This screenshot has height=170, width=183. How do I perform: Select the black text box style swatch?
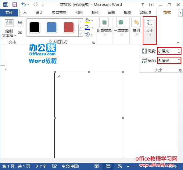(x=34, y=27)
